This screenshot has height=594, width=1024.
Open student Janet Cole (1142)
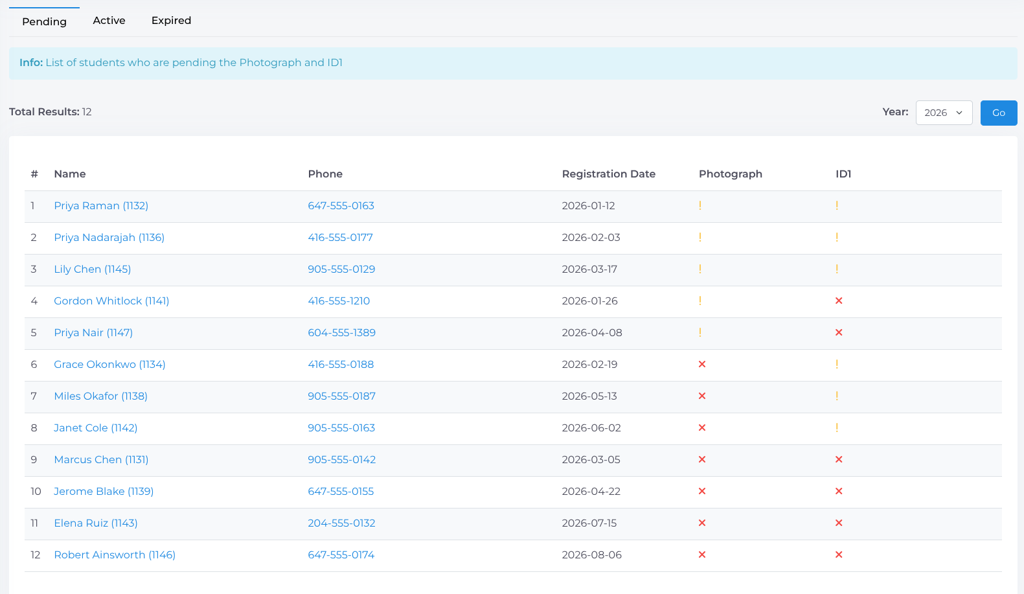coord(96,428)
